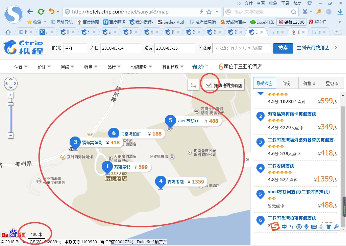Screen dimensions: 346x246
Task: Open 三亚海棠湾柏丽度假酒店 link
Action: click(x=292, y=218)
